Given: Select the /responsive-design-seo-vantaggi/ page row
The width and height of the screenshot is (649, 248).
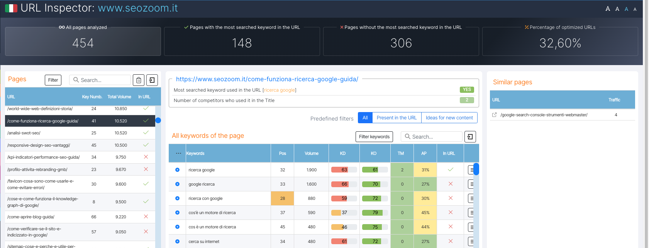Looking at the screenshot, I should [x=80, y=145].
